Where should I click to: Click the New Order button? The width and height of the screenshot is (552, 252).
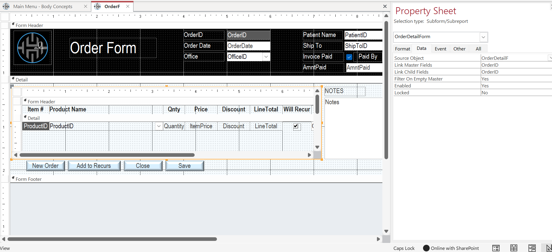pos(45,166)
